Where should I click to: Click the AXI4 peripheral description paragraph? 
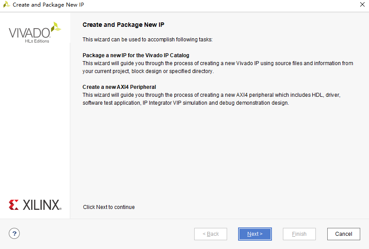coord(211,99)
